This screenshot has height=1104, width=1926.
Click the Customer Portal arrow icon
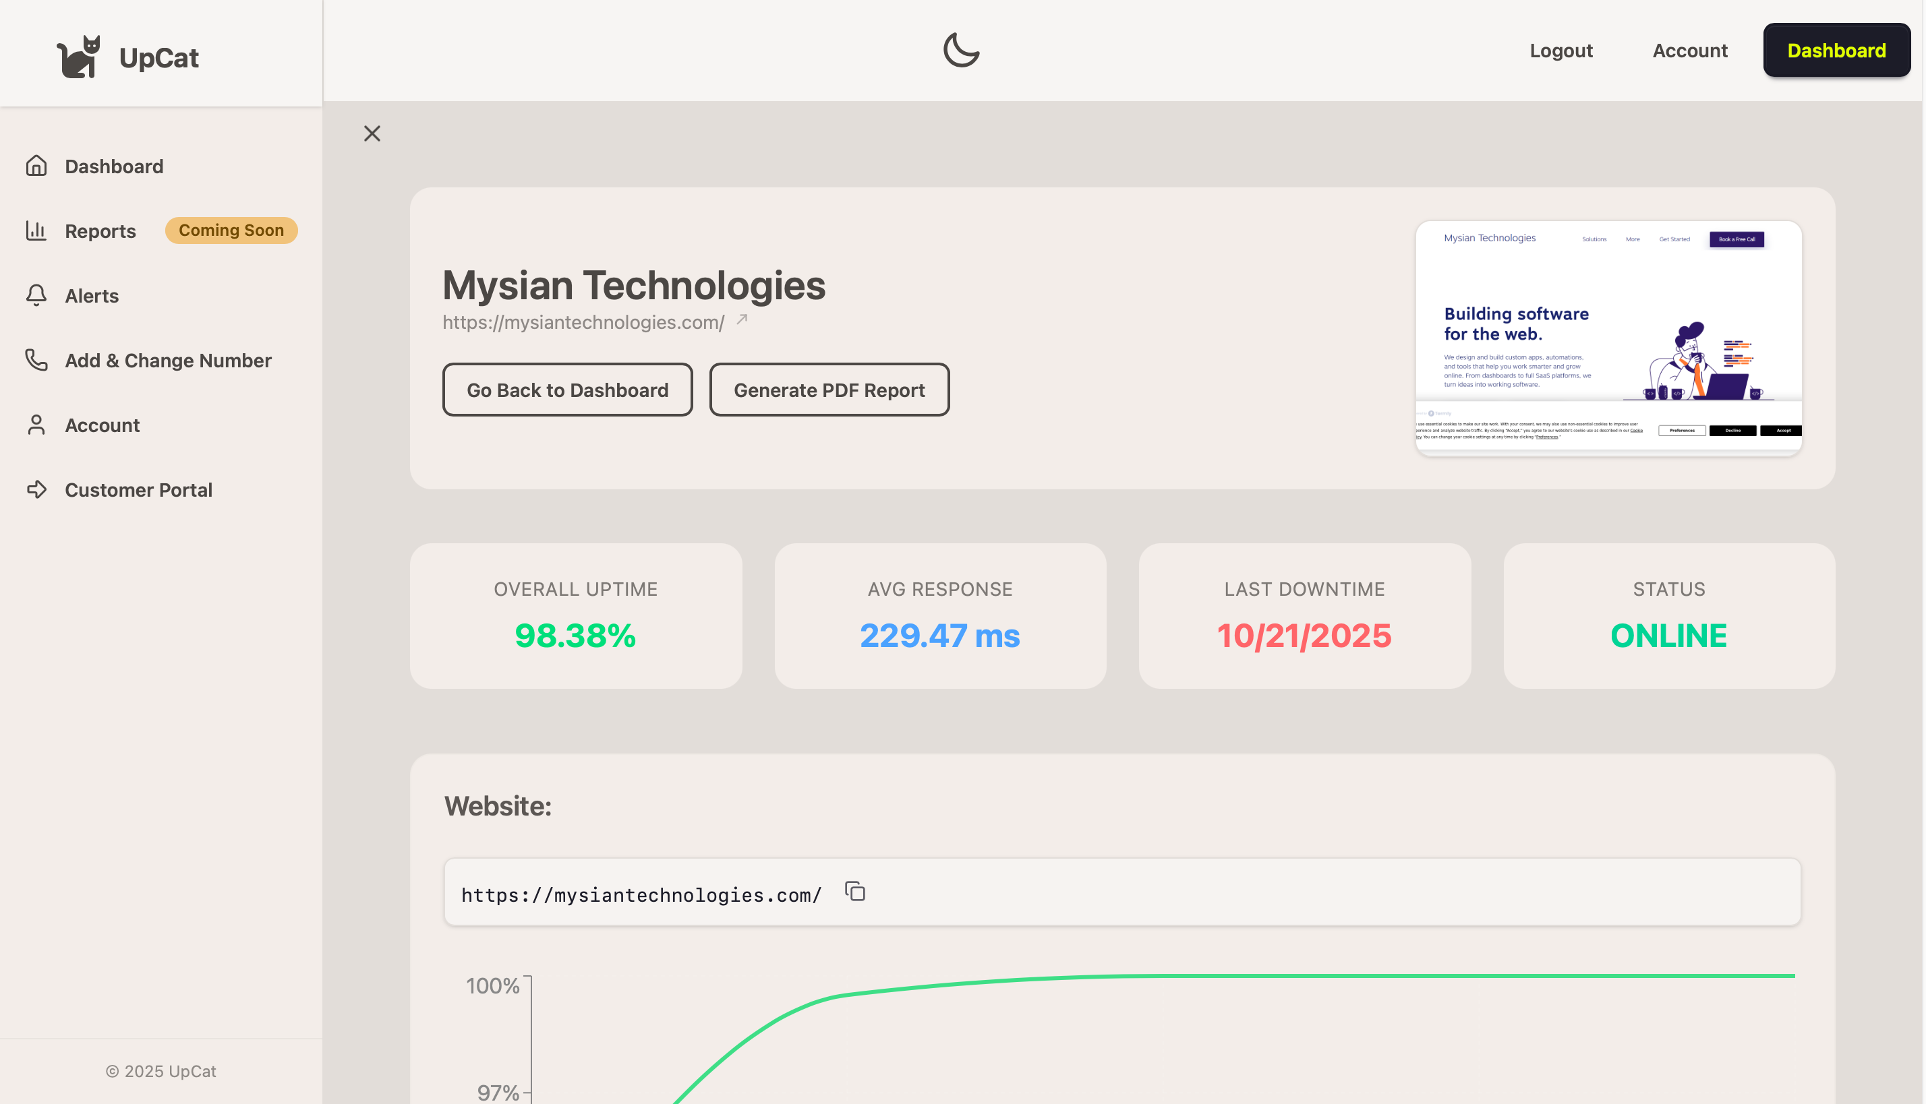pos(36,490)
